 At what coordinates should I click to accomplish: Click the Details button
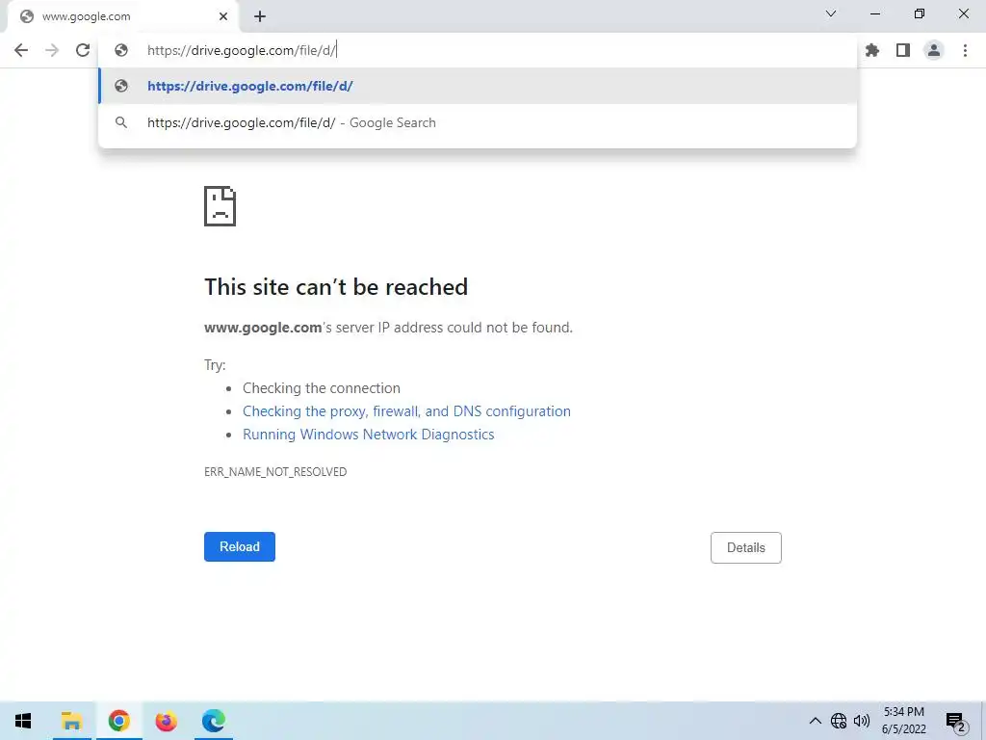tap(746, 547)
